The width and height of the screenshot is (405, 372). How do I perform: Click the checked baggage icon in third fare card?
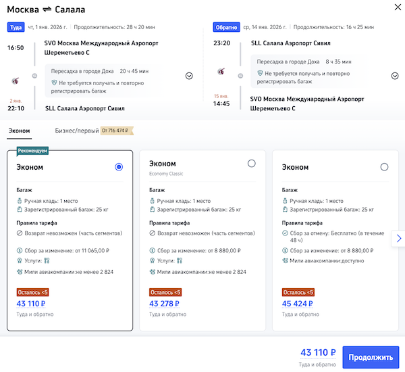(x=285, y=210)
